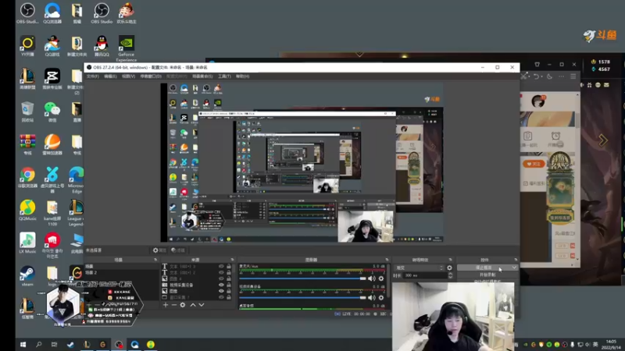Open the 渐变 transition type dropdown
The width and height of the screenshot is (625, 351).
(419, 268)
